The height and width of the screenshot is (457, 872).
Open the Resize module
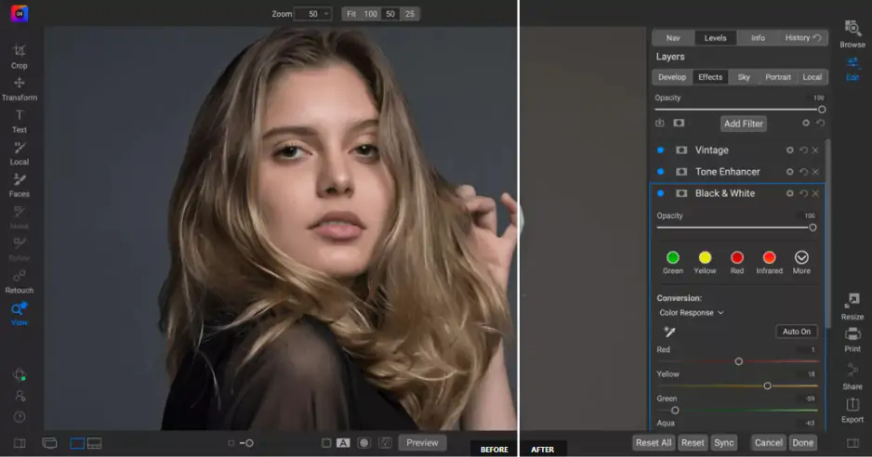(x=852, y=302)
